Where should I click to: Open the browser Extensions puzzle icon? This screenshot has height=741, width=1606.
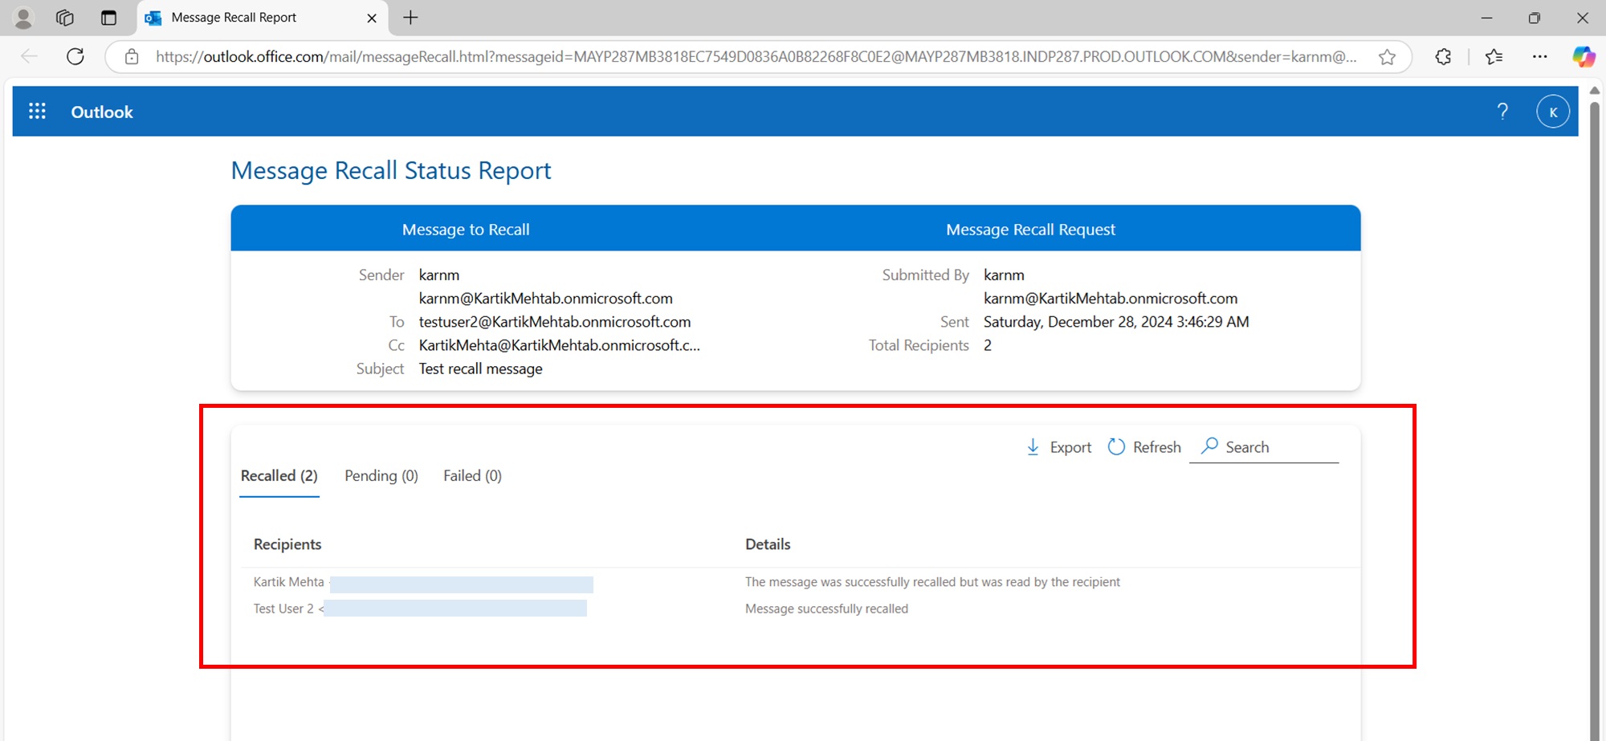pos(1443,57)
